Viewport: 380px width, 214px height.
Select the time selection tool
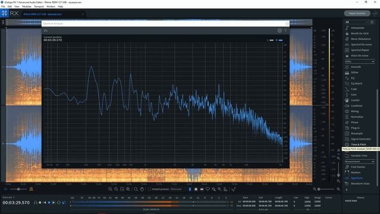tap(190, 189)
